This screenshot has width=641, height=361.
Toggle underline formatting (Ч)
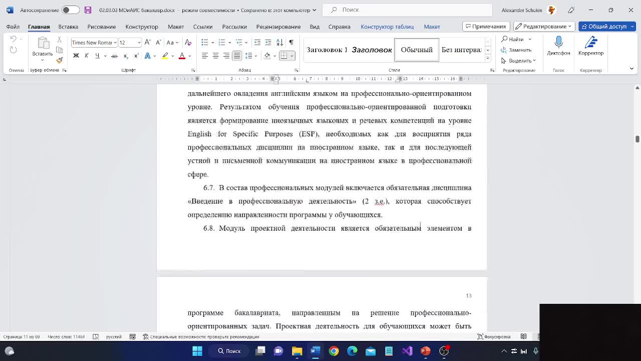click(x=97, y=56)
